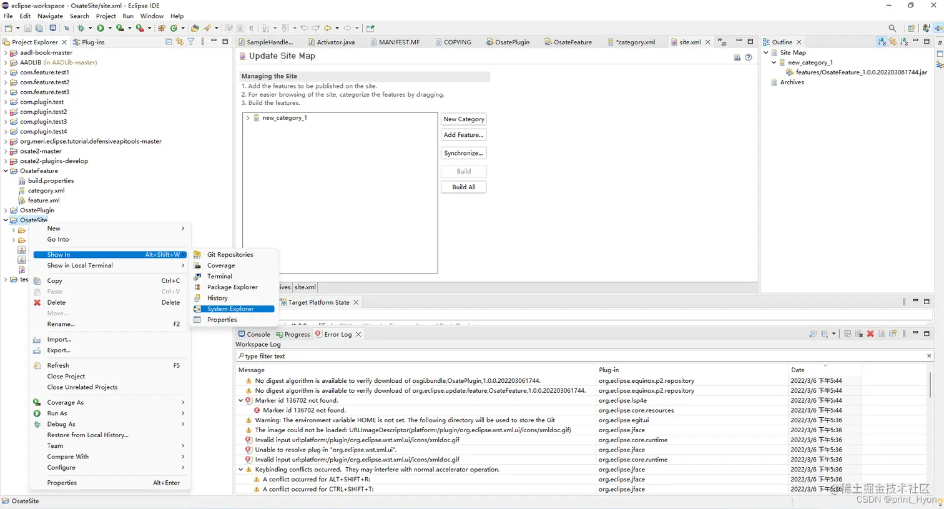Viewport: 944px width, 509px height.
Task: Click the Back navigation yellow arrow
Action: point(327,28)
